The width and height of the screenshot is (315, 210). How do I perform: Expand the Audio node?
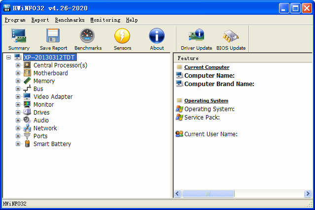click(x=18, y=120)
